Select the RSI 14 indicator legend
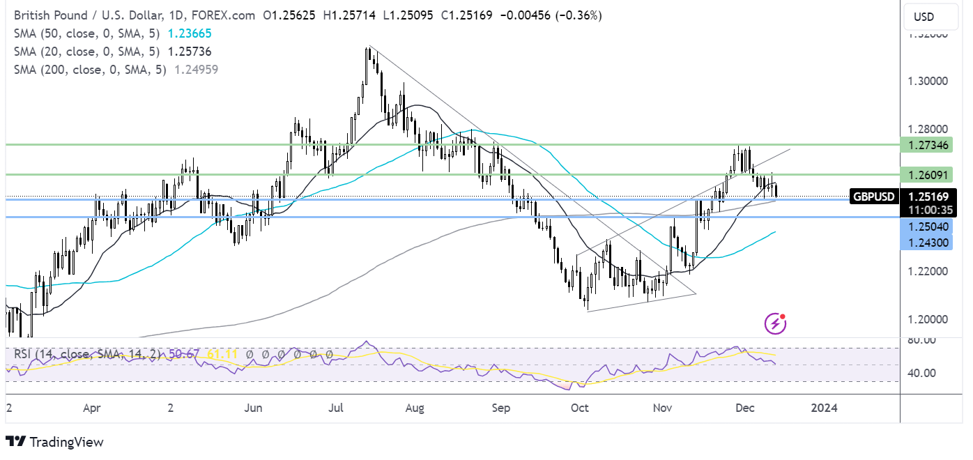Image resolution: width=973 pixels, height=460 pixels. tap(87, 354)
